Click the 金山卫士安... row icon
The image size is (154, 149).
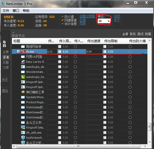tap(23, 122)
